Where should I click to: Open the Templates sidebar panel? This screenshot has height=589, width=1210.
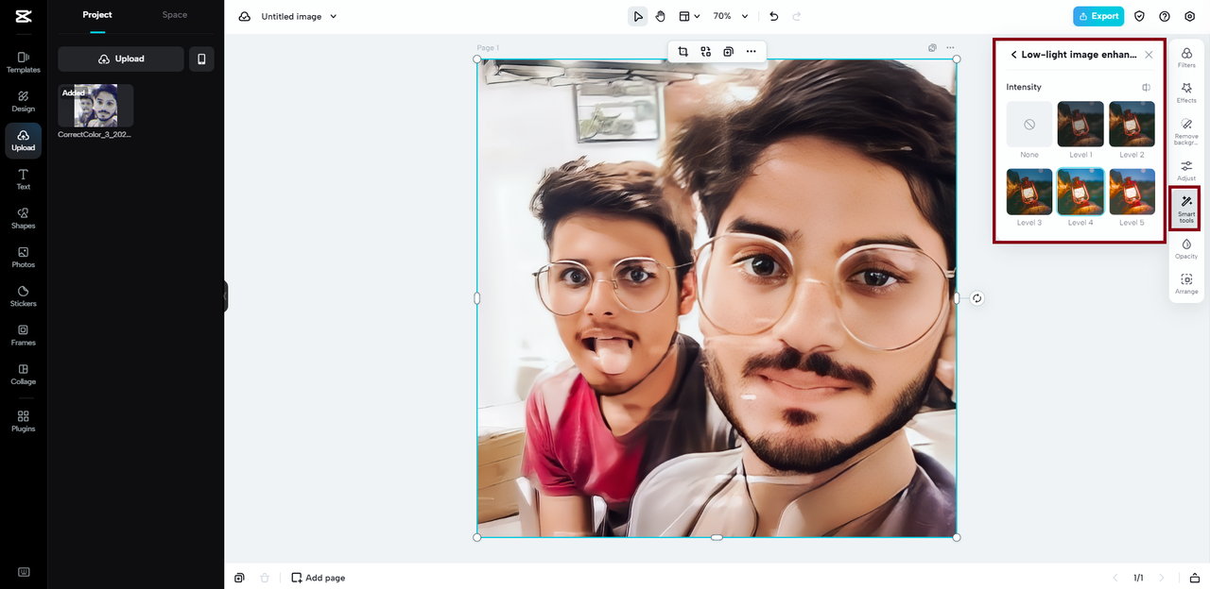[x=23, y=62]
